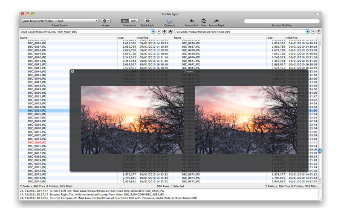Click the Sync to Left arrow
The image size is (341, 213).
tap(192, 21)
